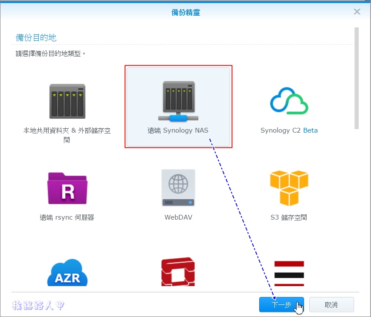Choose the remote Synology NAS destination icon
The image size is (371, 317).
click(x=178, y=101)
